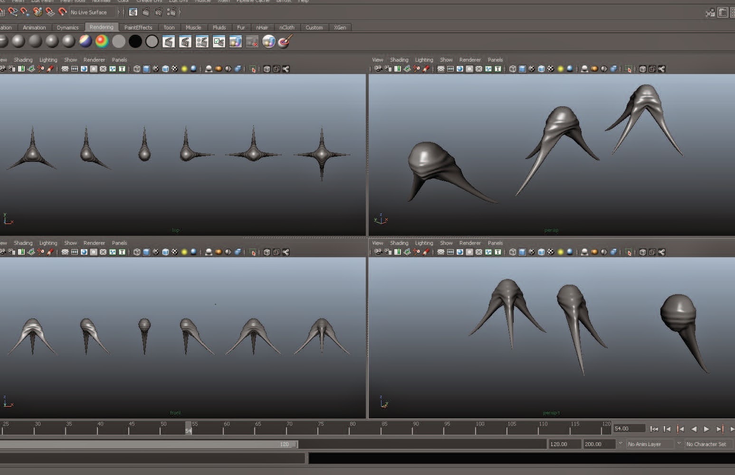Viewport: 735px width, 475px height.
Task: Open the nCloth shelf tab
Action: coord(286,28)
